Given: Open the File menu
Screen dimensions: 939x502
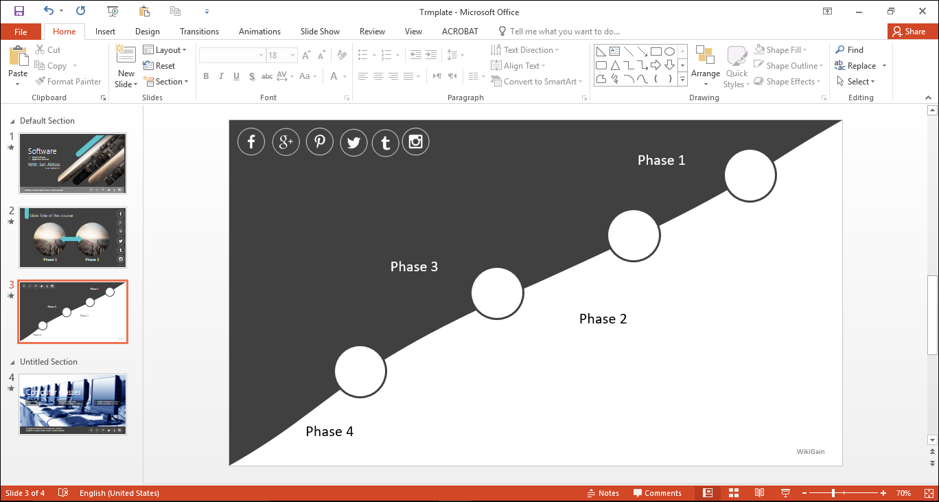Looking at the screenshot, I should pos(21,32).
